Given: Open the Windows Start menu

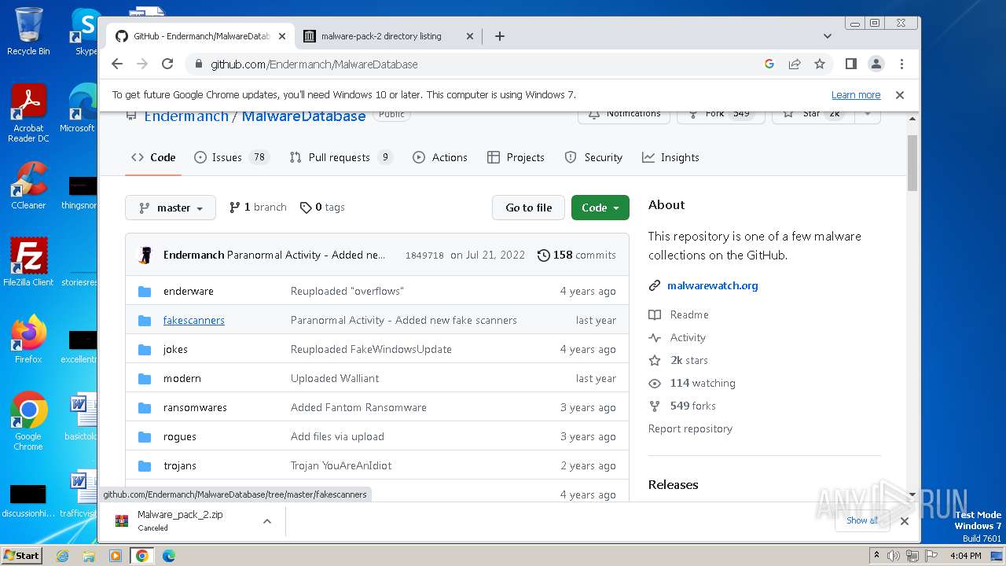Looking at the screenshot, I should pyautogui.click(x=22, y=555).
